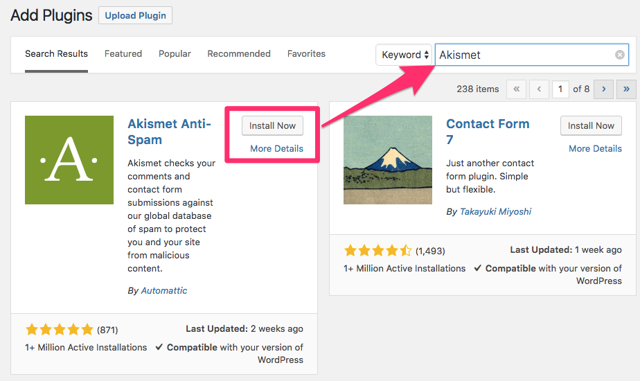Install Akismet Anti-Spam now
Image resolution: width=640 pixels, height=381 pixels.
[272, 126]
